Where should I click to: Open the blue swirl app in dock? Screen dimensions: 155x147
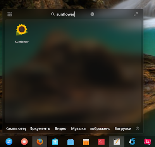point(132,142)
